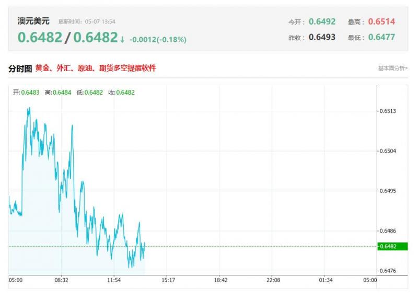Click the 0.6504 price axis label
The image size is (418, 300).
(x=388, y=151)
